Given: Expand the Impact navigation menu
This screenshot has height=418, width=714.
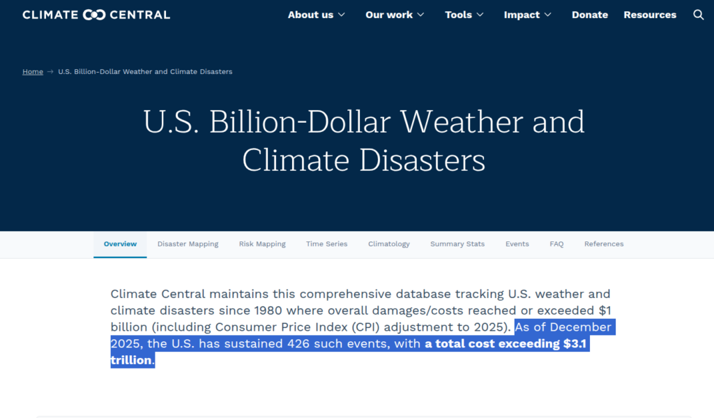Looking at the screenshot, I should (527, 15).
